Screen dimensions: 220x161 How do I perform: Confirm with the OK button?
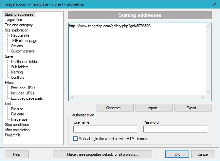click(x=177, y=154)
